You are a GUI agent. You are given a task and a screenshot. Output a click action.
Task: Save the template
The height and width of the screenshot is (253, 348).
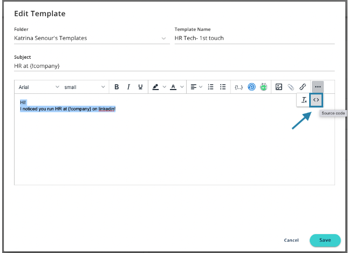(325, 240)
